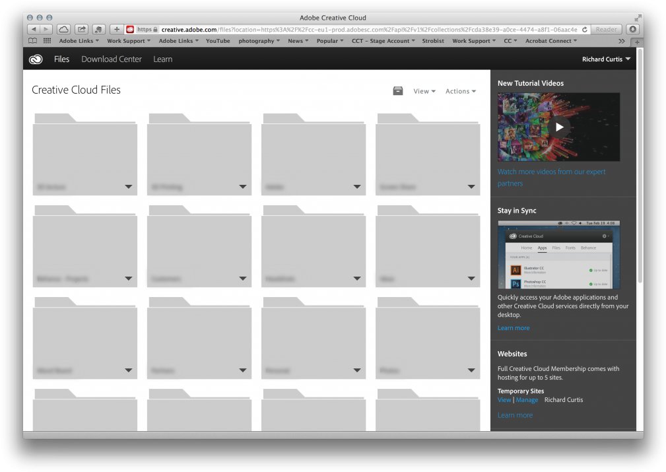
Task: Open the Strobist bookmark
Action: 433,41
